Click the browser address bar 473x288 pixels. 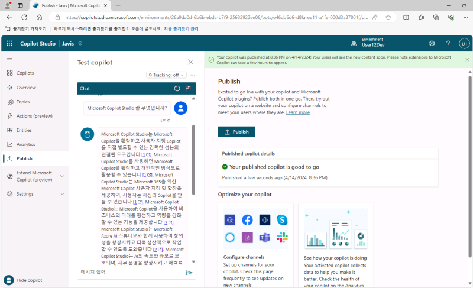(216, 18)
